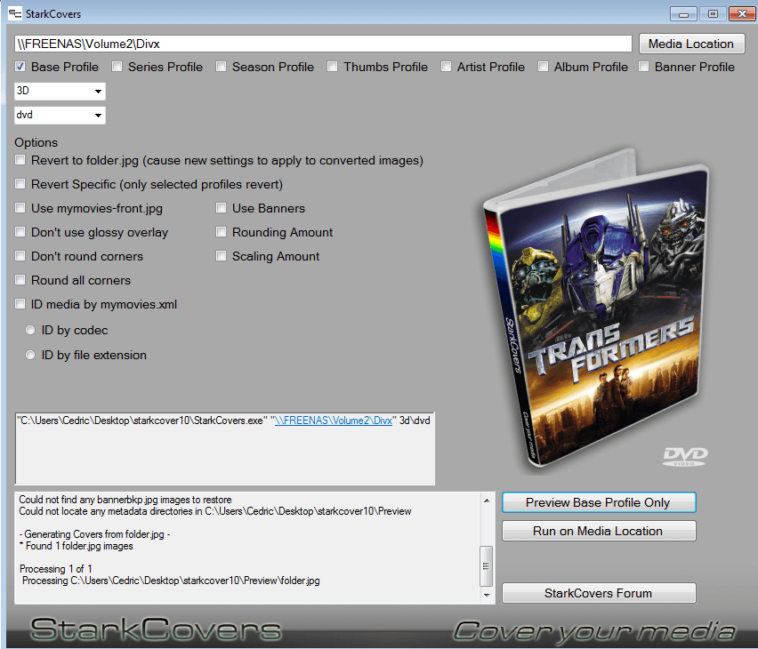Tick ID media by mymovies.xml
Image resolution: width=758 pixels, height=649 pixels.
tap(20, 304)
